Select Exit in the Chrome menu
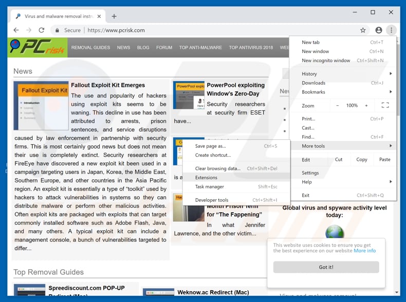The width and height of the screenshot is (406, 302). click(x=343, y=195)
